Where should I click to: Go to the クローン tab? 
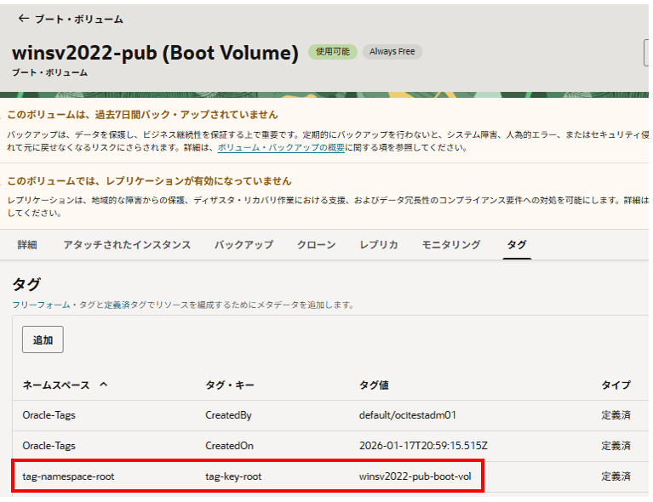click(316, 244)
